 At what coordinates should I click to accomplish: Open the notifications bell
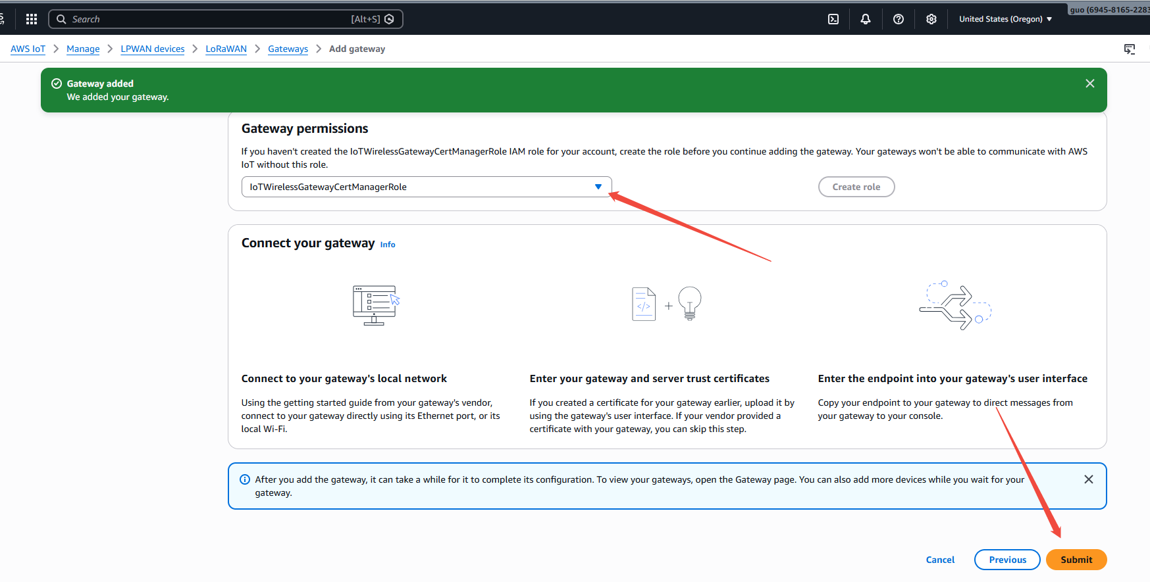point(866,19)
